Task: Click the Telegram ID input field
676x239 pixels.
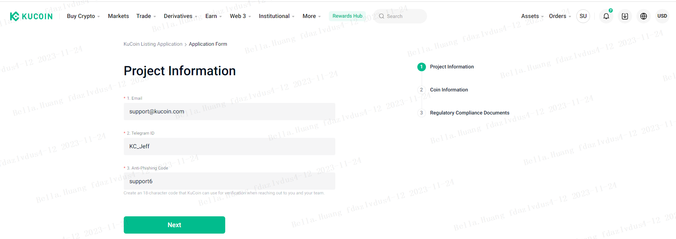Action: click(x=230, y=146)
